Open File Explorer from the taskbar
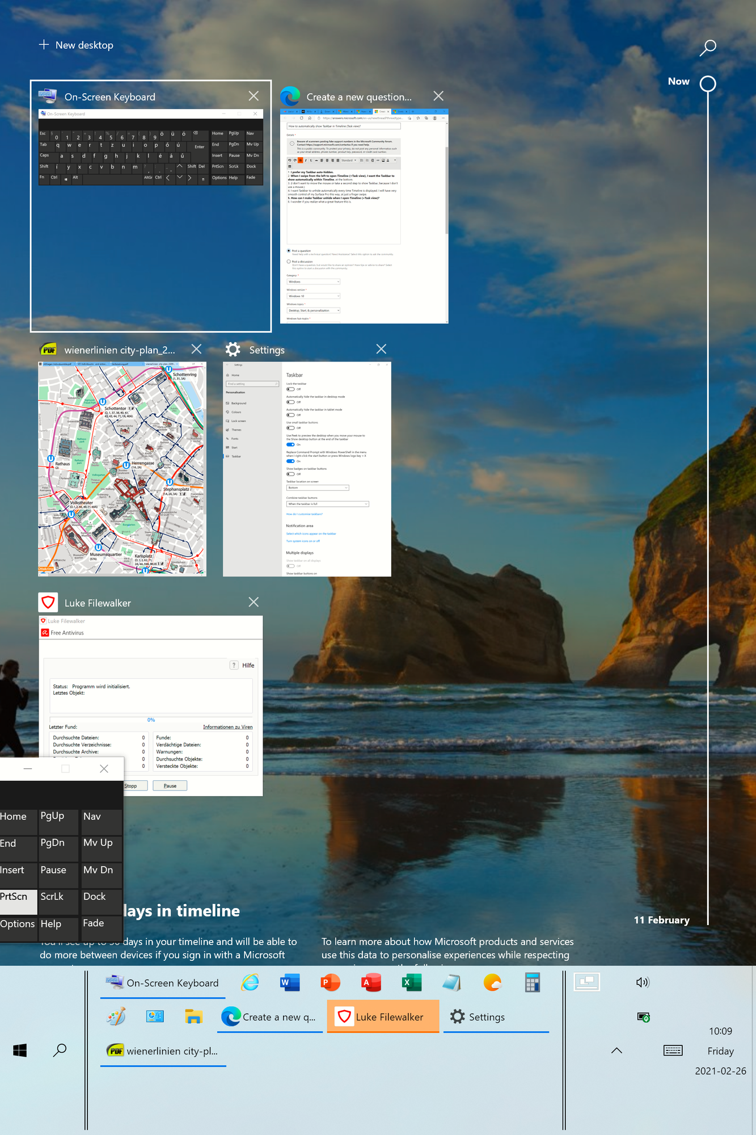Viewport: 756px width, 1135px height. click(194, 1016)
